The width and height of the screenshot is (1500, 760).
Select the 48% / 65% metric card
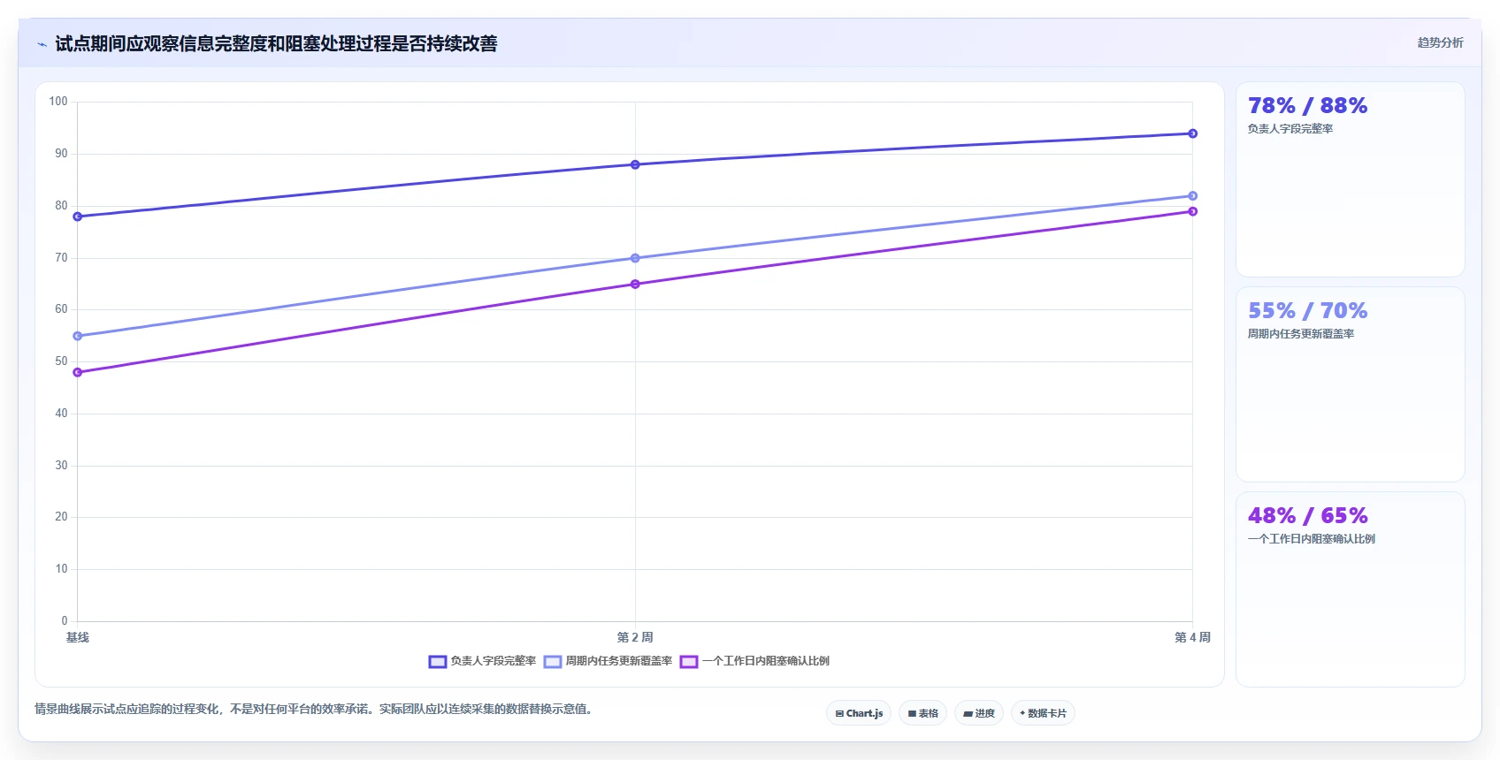pos(1350,589)
